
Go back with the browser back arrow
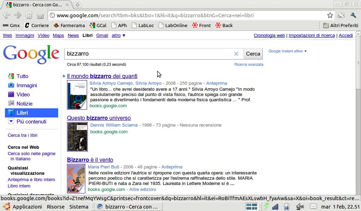[7, 15]
